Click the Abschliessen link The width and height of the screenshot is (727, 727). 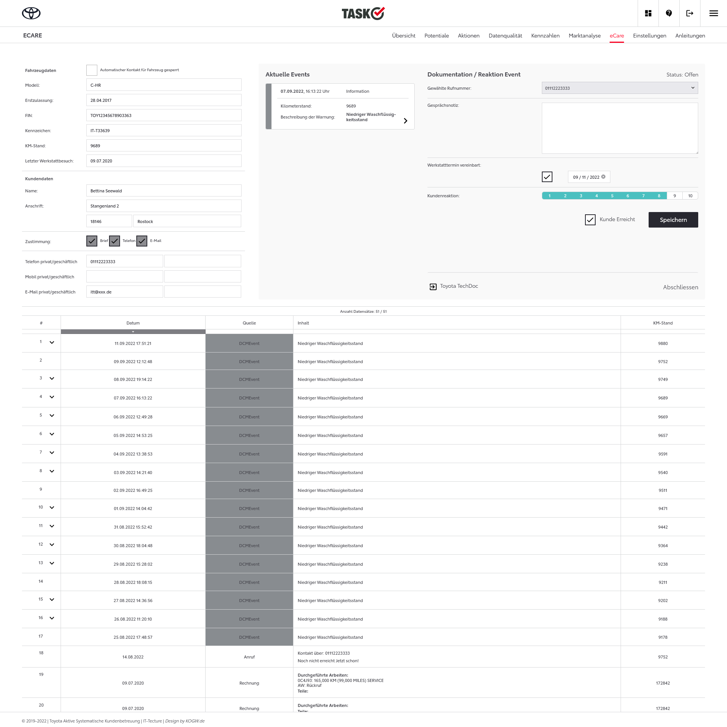pyautogui.click(x=680, y=287)
